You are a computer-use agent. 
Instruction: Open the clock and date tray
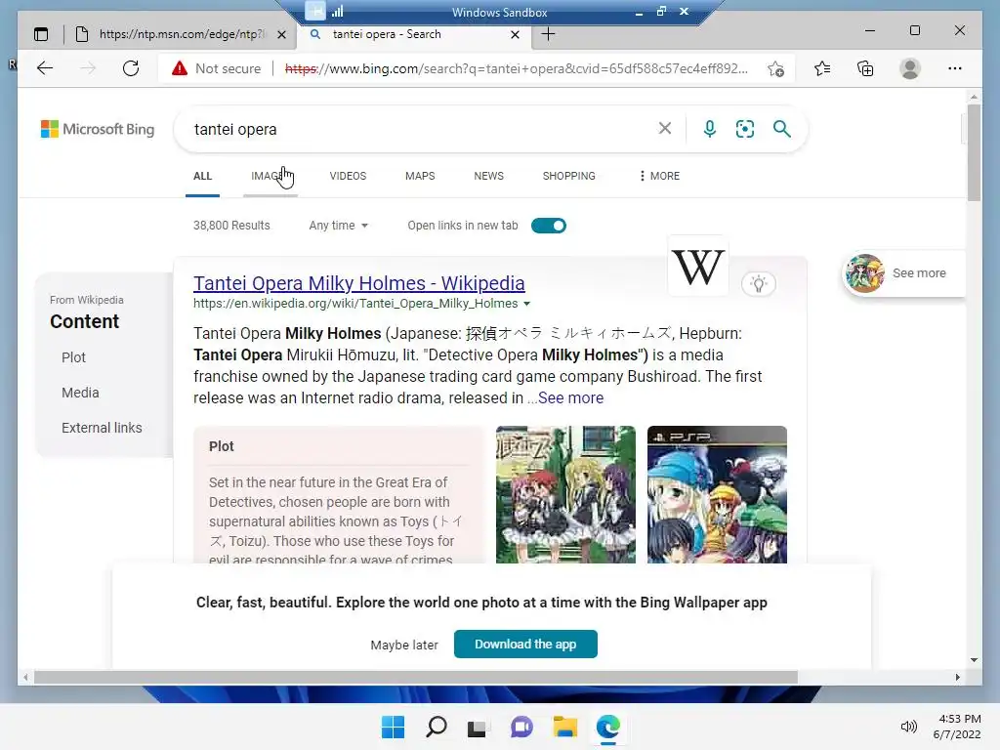(957, 727)
